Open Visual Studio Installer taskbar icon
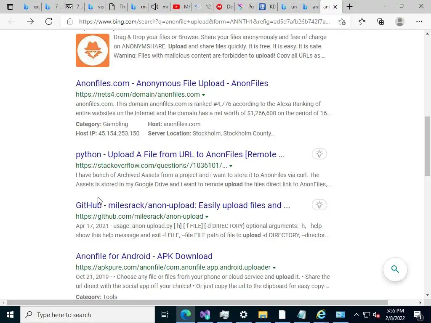This screenshot has height=323, width=431. pos(205,315)
